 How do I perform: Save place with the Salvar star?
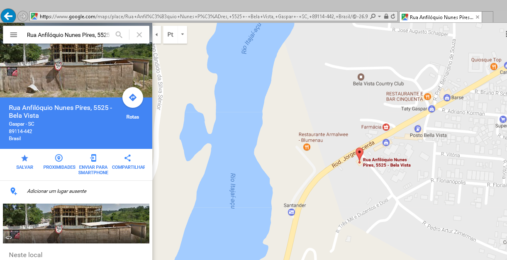(25, 158)
